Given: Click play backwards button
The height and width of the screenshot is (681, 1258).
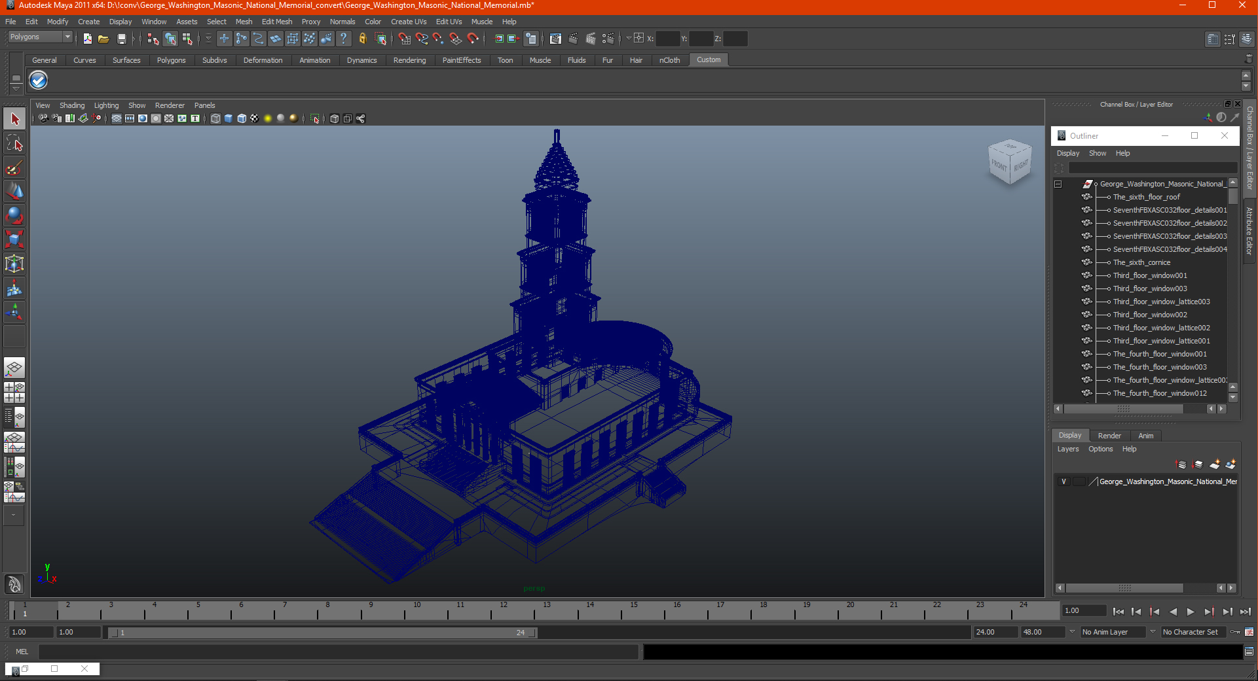Looking at the screenshot, I should pos(1173,612).
